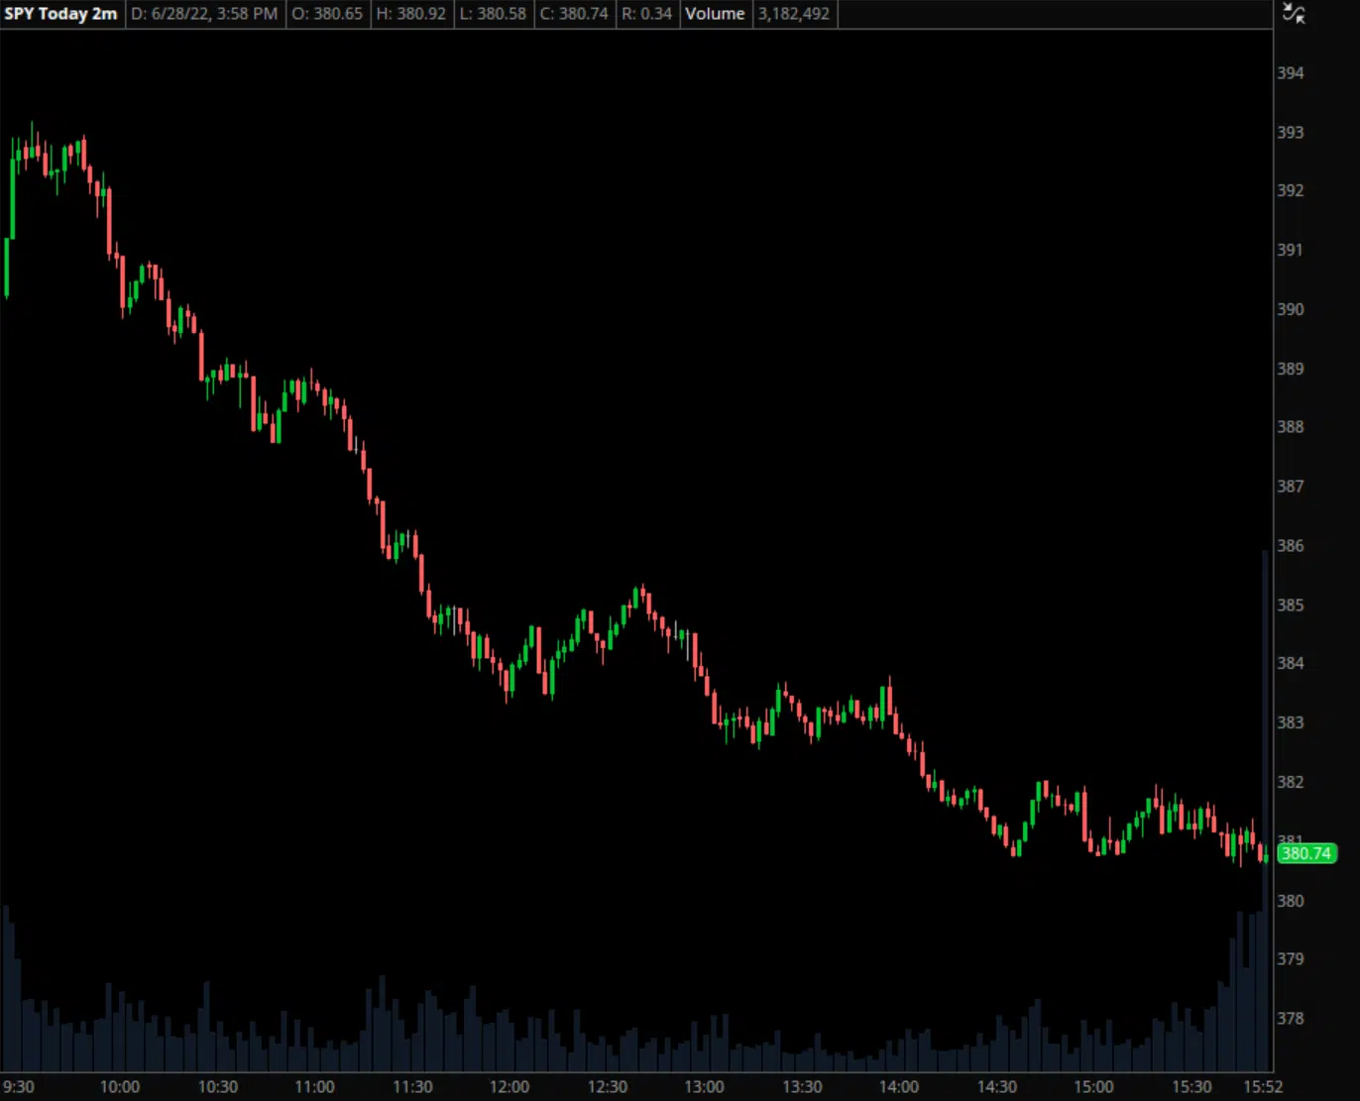Click the 15:30 time axis label
The width and height of the screenshot is (1360, 1101).
point(1191,1087)
